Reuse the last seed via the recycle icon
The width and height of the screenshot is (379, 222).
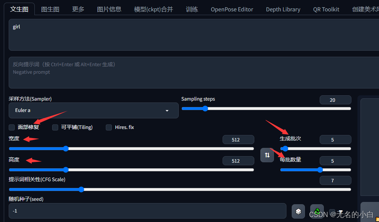[x=317, y=211]
